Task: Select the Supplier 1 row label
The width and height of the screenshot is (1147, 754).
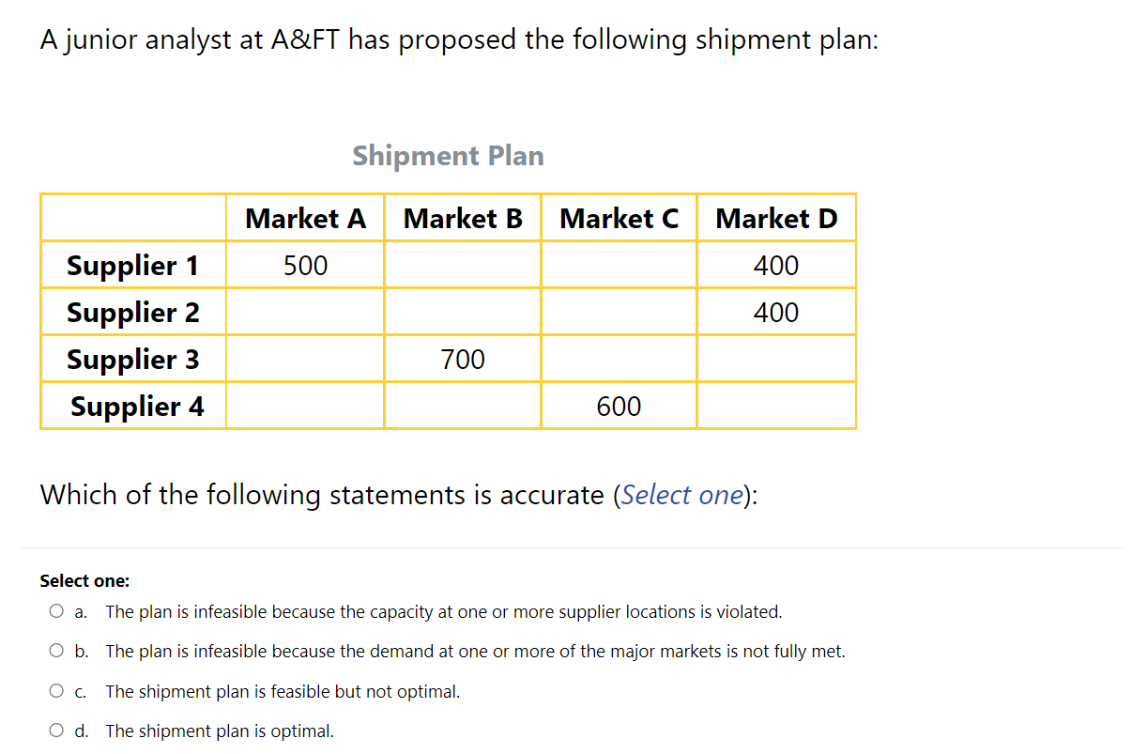Action: point(133,265)
